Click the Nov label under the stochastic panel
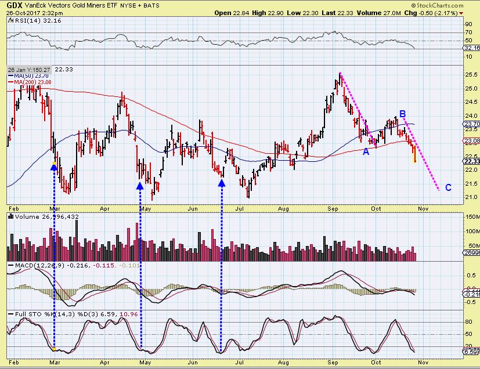This screenshot has height=369, width=480. click(x=423, y=362)
